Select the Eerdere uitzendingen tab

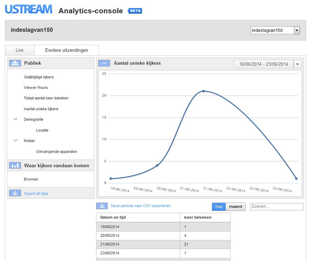(x=67, y=50)
